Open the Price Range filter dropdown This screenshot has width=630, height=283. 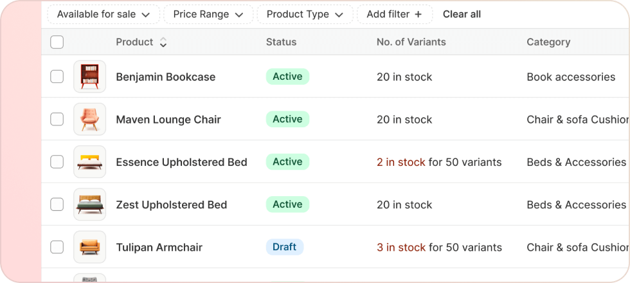[208, 14]
